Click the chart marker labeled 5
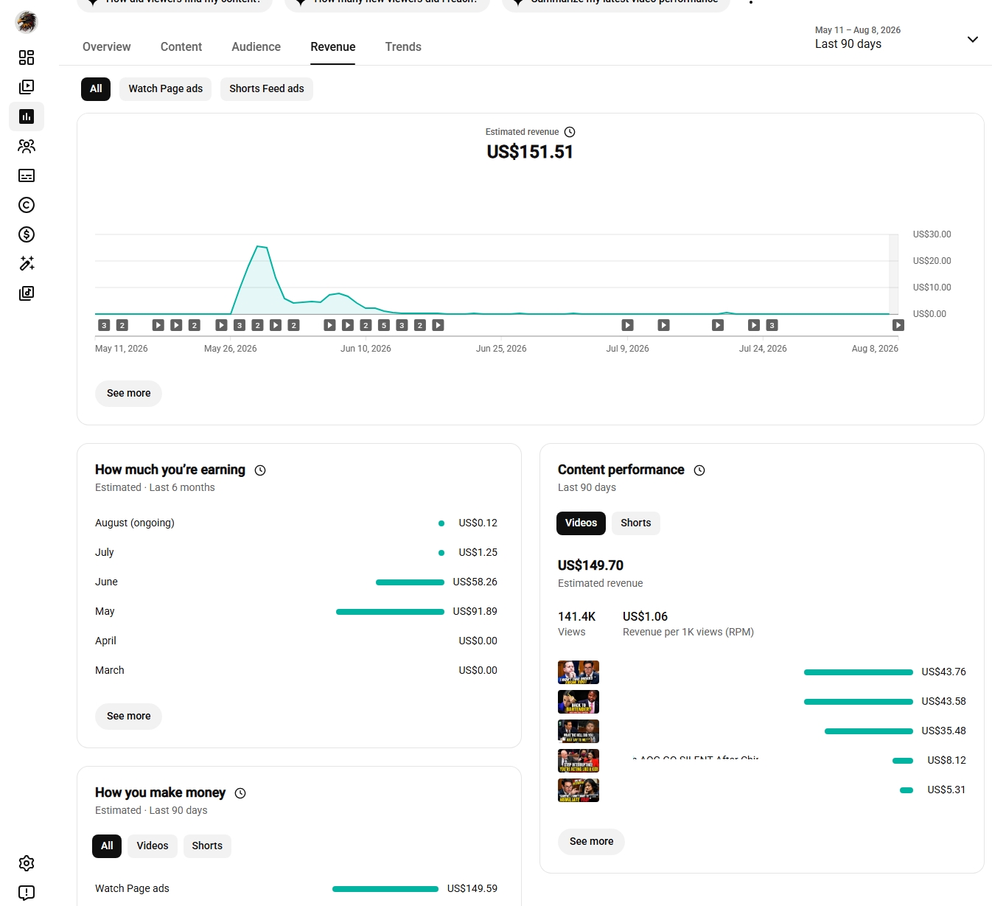 click(x=384, y=325)
